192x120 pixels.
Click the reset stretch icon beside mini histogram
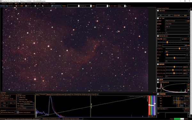188,87
